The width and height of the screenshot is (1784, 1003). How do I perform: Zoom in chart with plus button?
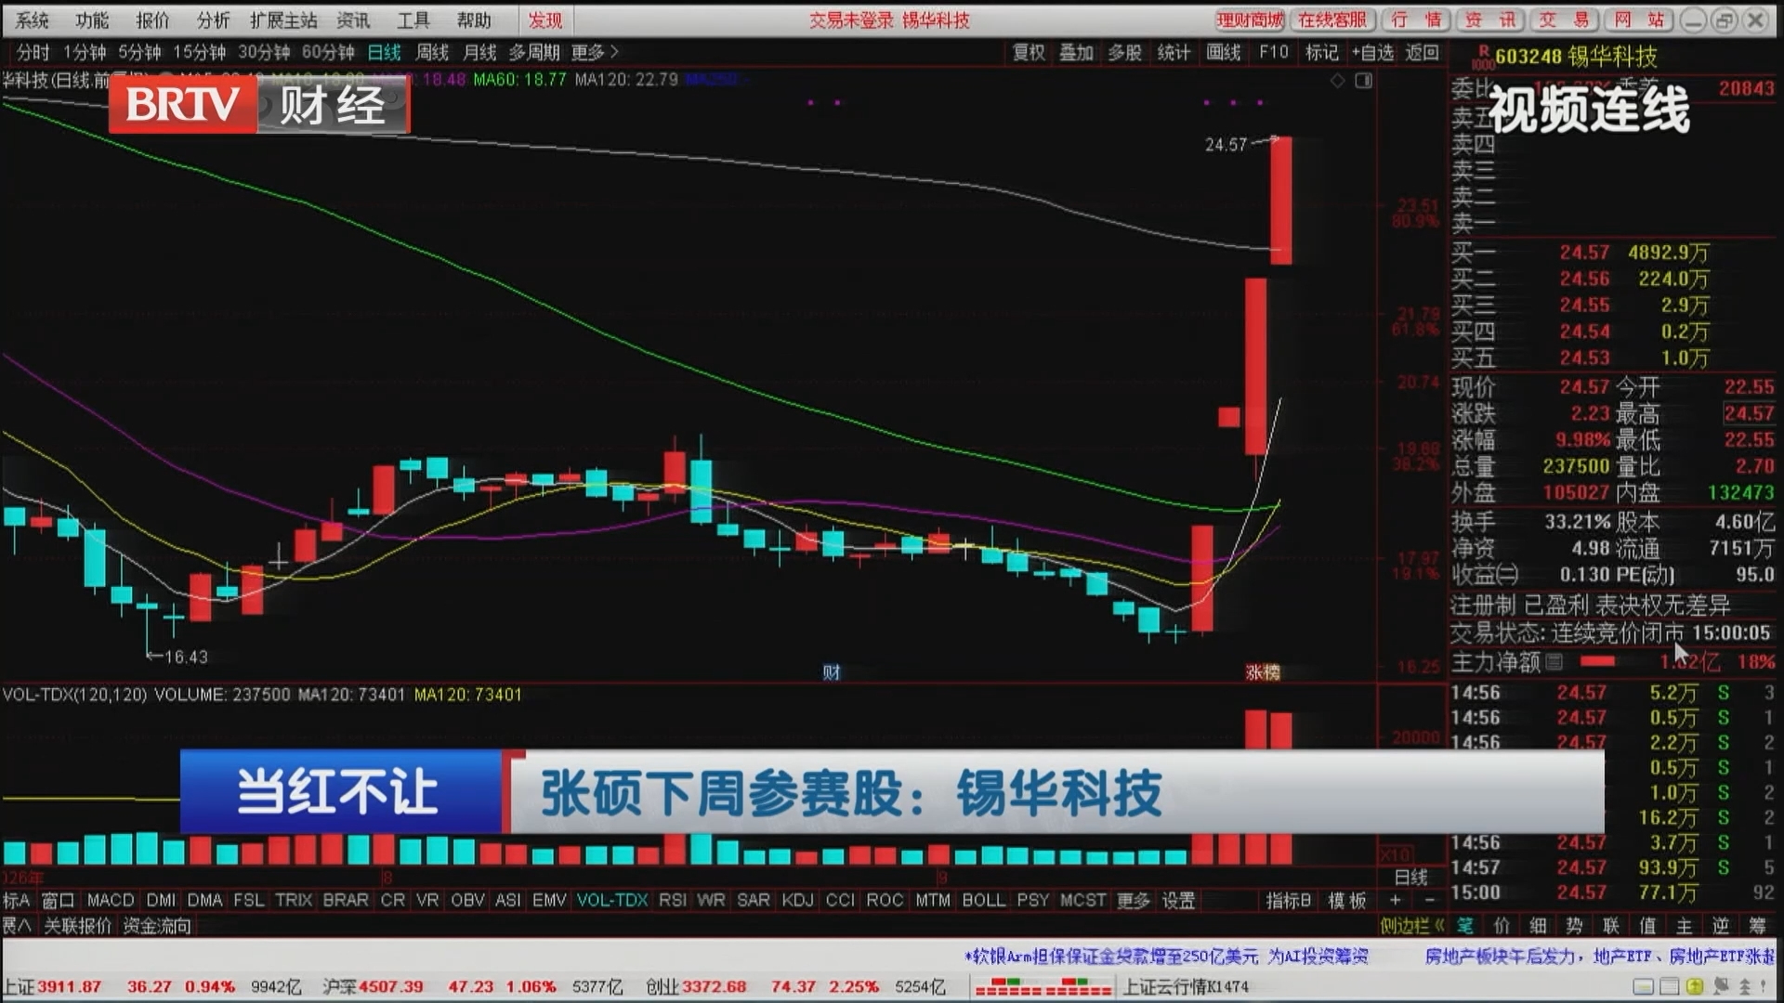click(x=1395, y=900)
